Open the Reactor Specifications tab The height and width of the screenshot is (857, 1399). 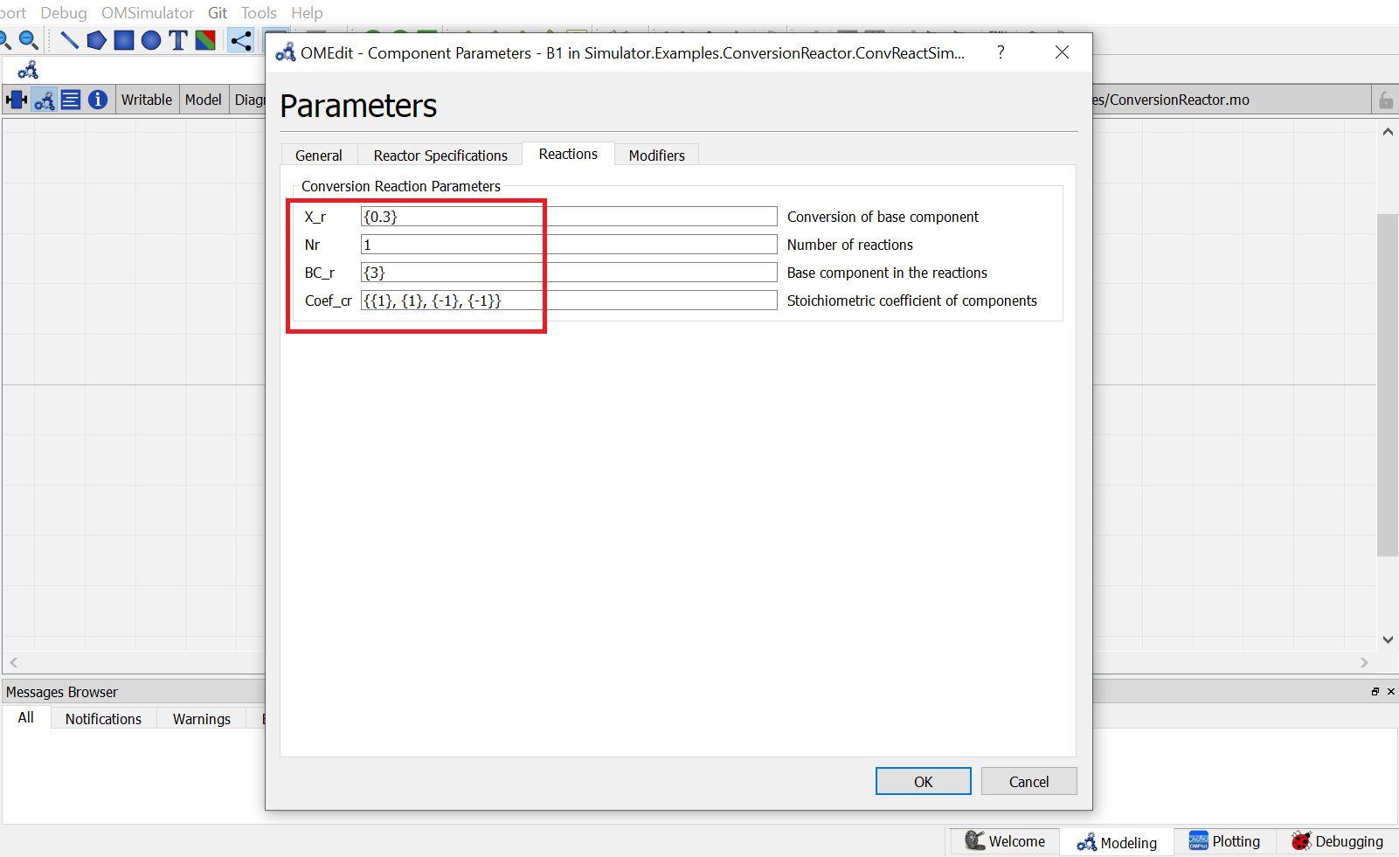click(440, 156)
